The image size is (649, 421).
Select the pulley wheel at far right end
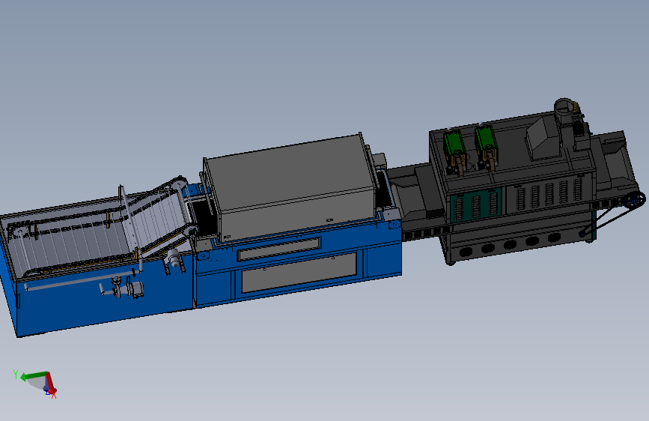point(634,201)
